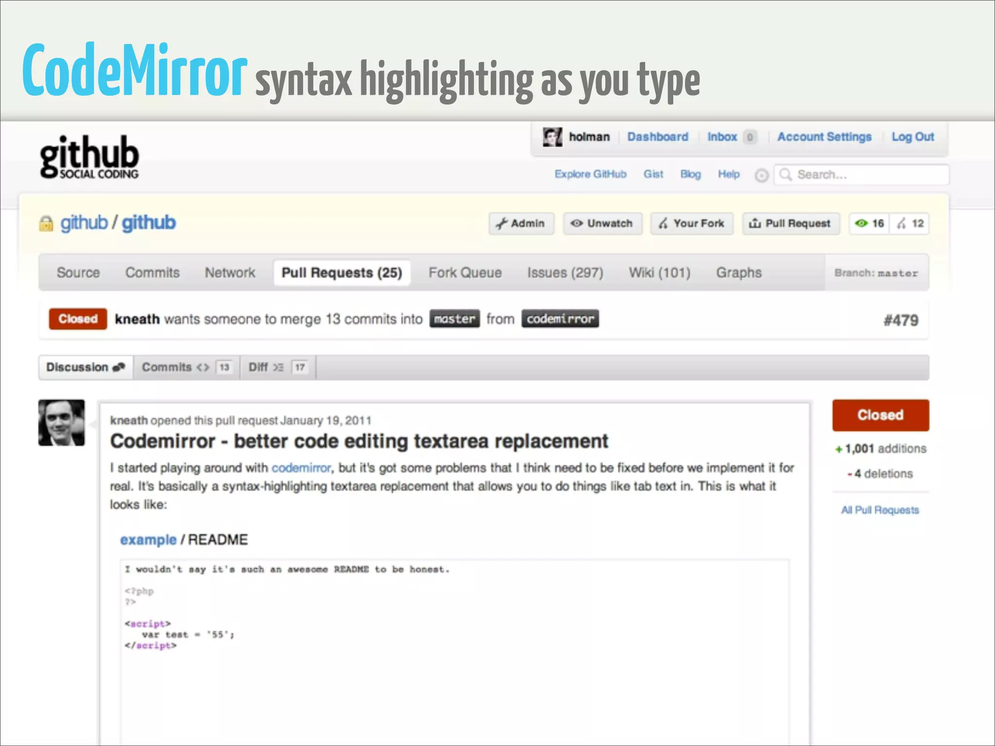Open the example link above the README

pyautogui.click(x=148, y=540)
